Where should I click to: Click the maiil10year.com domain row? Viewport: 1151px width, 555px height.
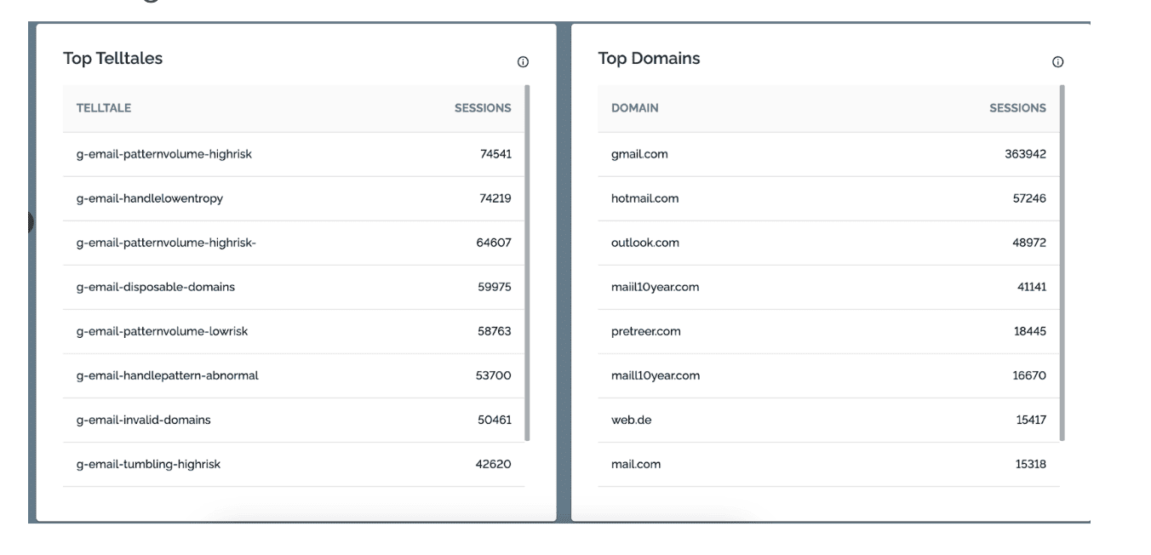828,287
